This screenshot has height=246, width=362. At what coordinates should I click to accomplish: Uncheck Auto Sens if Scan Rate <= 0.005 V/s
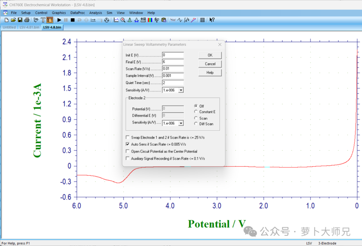[127, 144]
